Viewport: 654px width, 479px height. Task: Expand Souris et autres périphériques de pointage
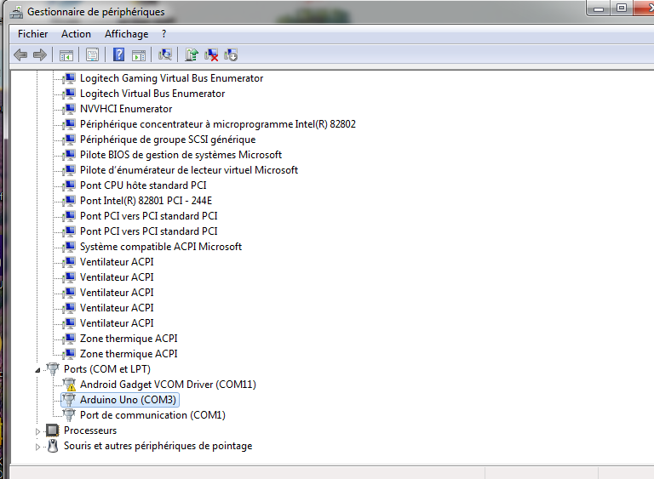click(x=37, y=447)
